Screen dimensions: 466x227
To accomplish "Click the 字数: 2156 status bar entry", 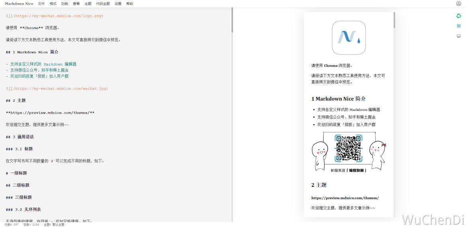I will 31,225.
